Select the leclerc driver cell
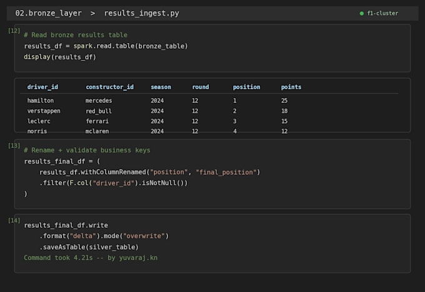Screen dimensions: 425x292 pyautogui.click(x=39, y=121)
